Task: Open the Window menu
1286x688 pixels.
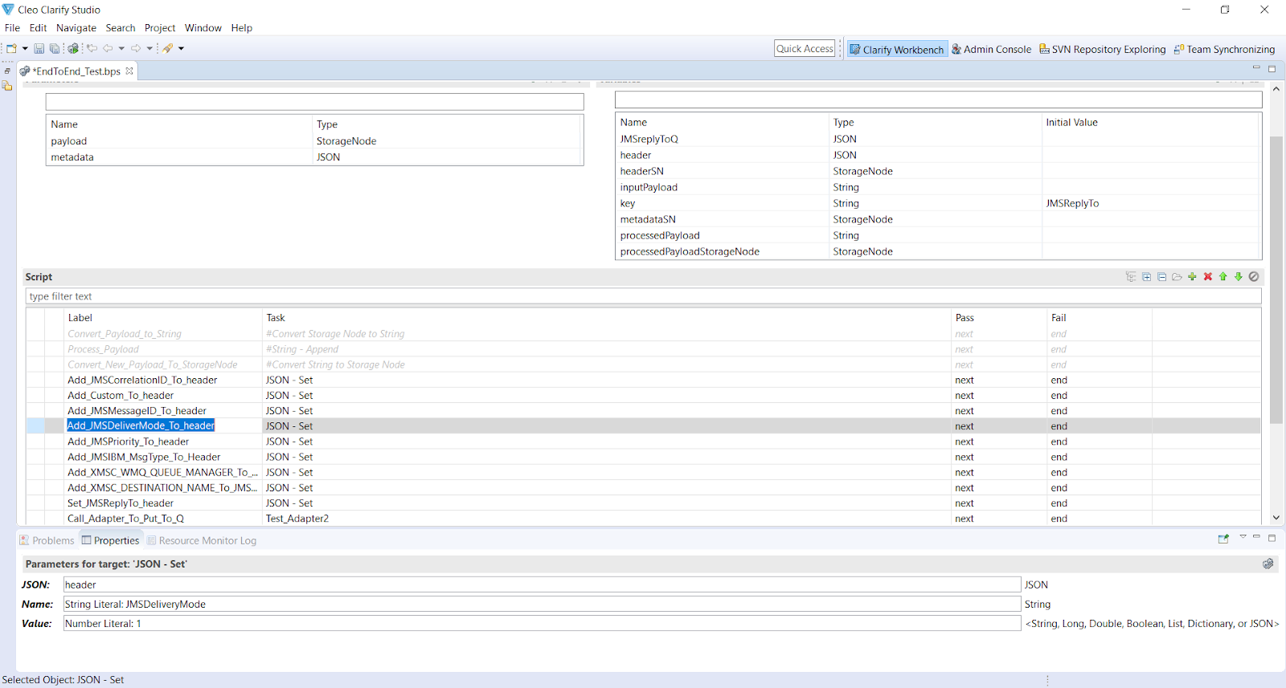Action: point(203,27)
